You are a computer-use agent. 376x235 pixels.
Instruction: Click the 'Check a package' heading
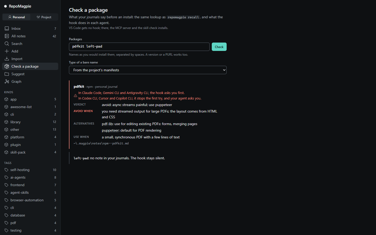pos(88,10)
